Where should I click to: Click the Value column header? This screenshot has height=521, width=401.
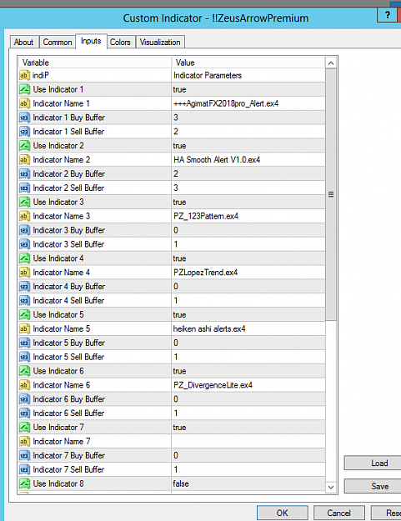point(248,63)
